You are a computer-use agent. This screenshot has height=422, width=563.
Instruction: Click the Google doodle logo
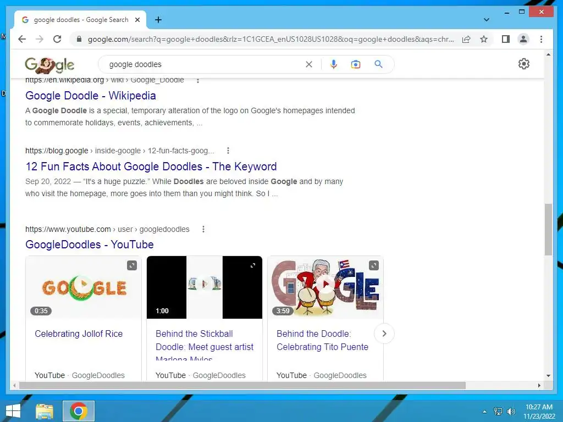coord(49,65)
